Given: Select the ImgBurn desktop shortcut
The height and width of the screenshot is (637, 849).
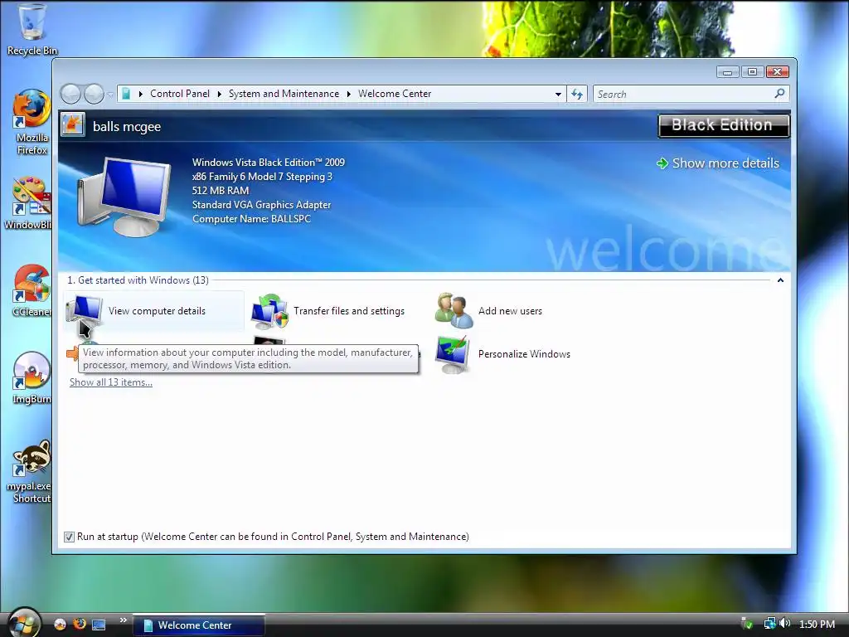Looking at the screenshot, I should tap(32, 377).
